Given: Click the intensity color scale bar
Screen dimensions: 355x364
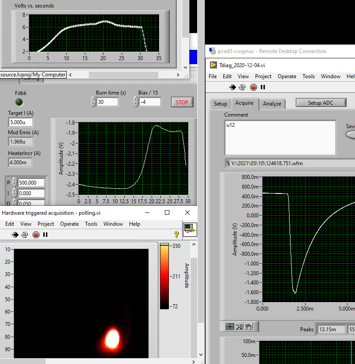Looking at the screenshot, I should [164, 276].
